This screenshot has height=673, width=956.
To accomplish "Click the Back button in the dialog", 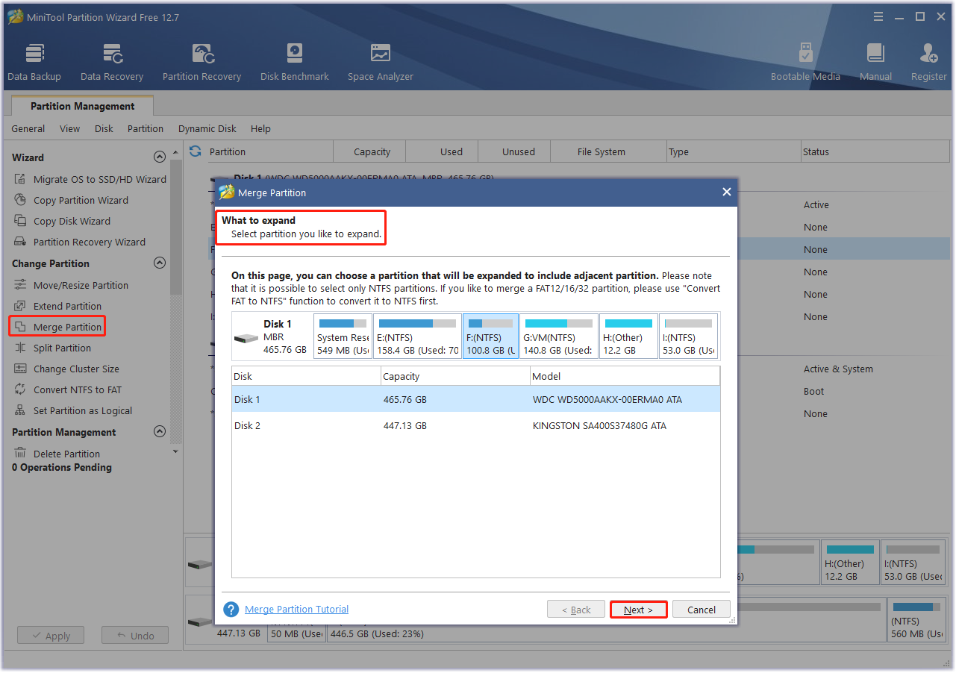I will tap(576, 610).
